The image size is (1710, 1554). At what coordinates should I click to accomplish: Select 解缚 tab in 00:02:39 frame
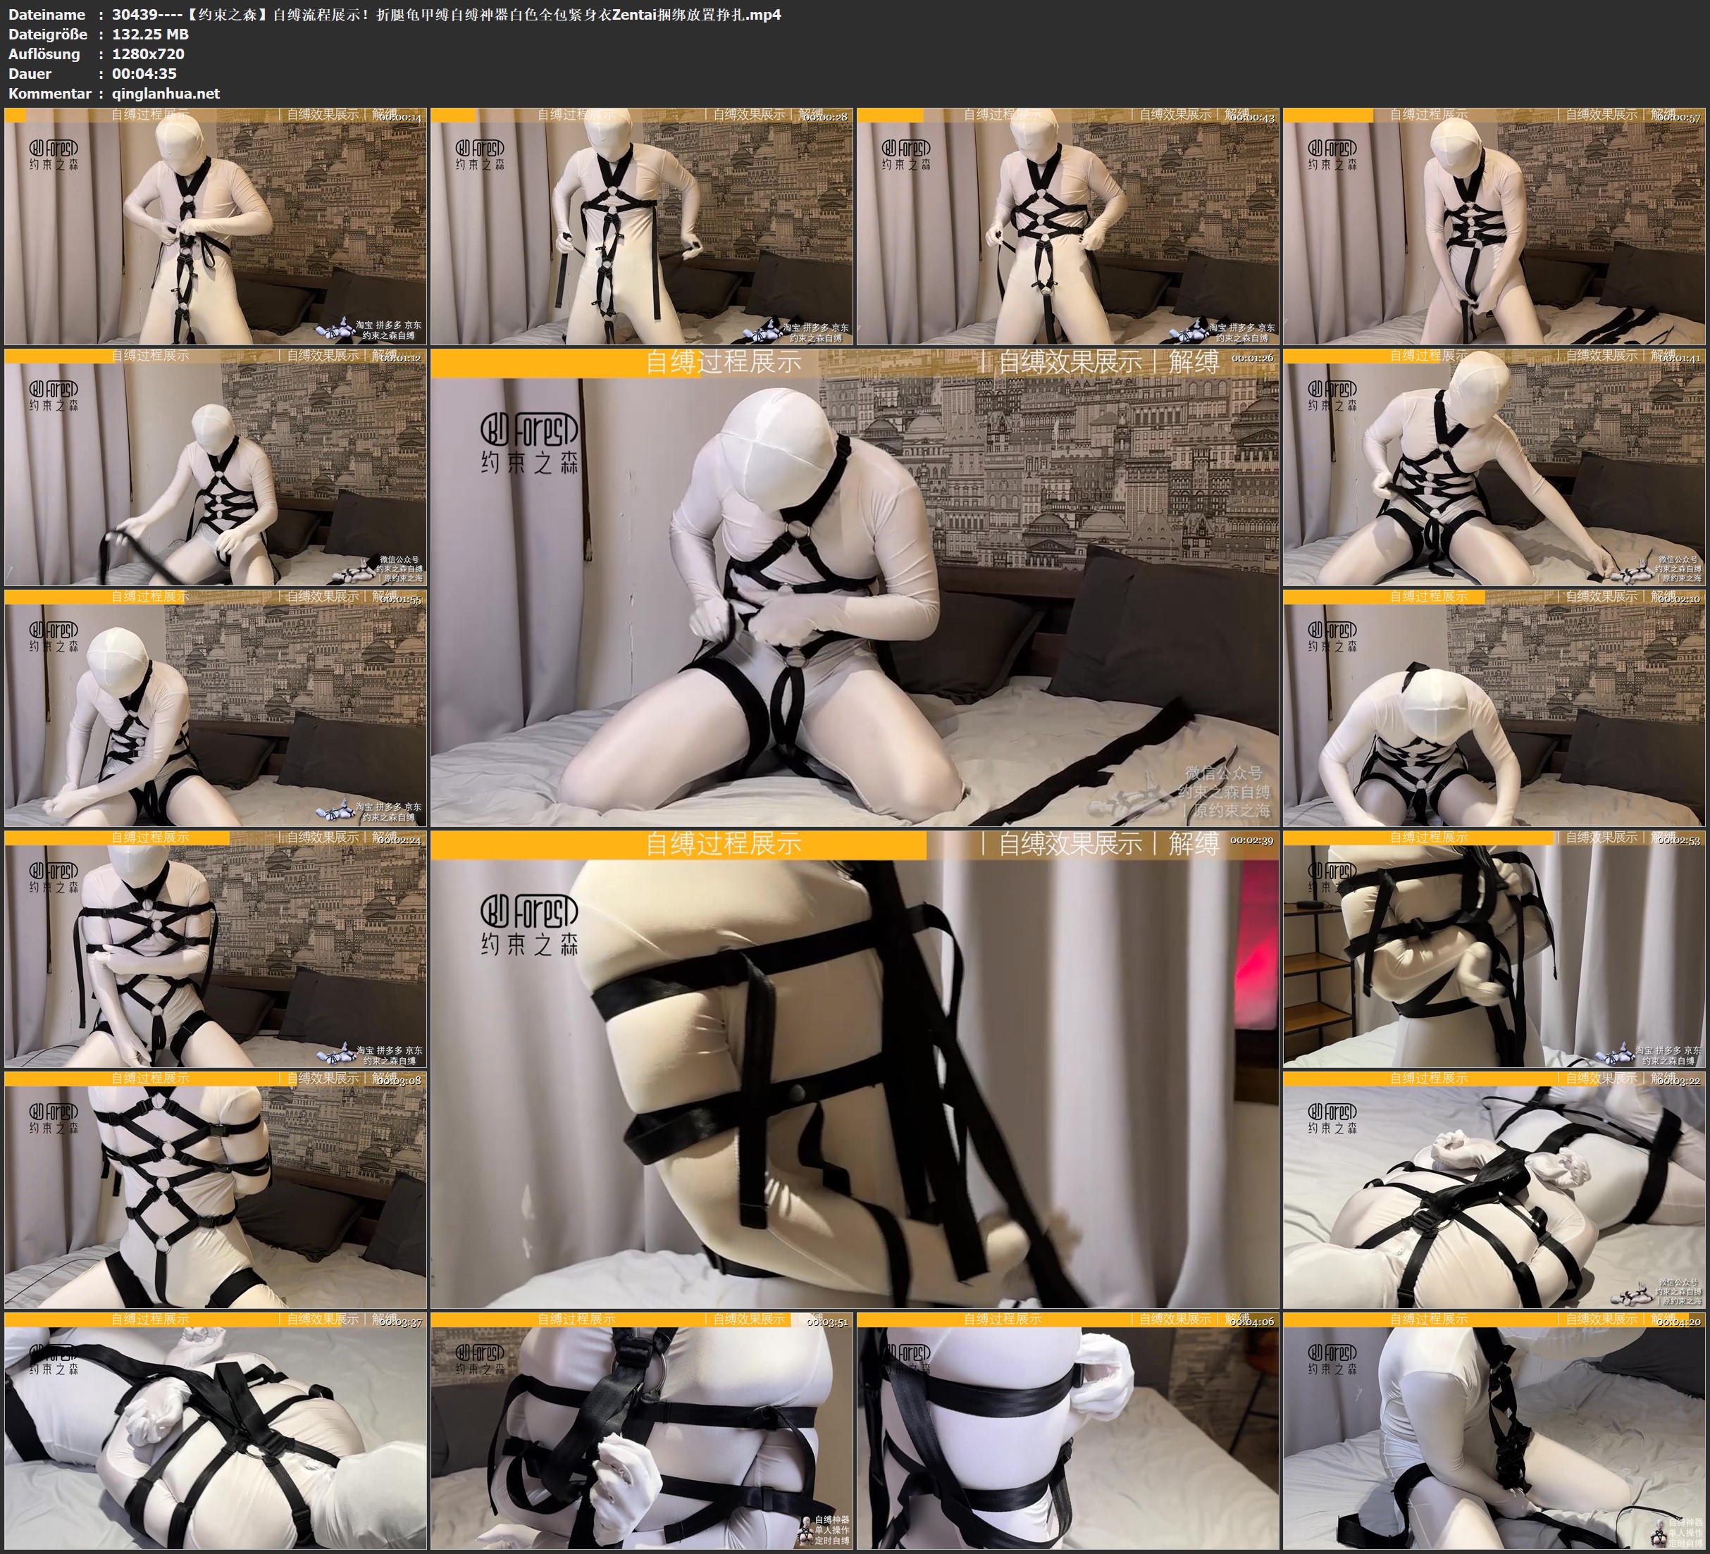pyautogui.click(x=1193, y=844)
